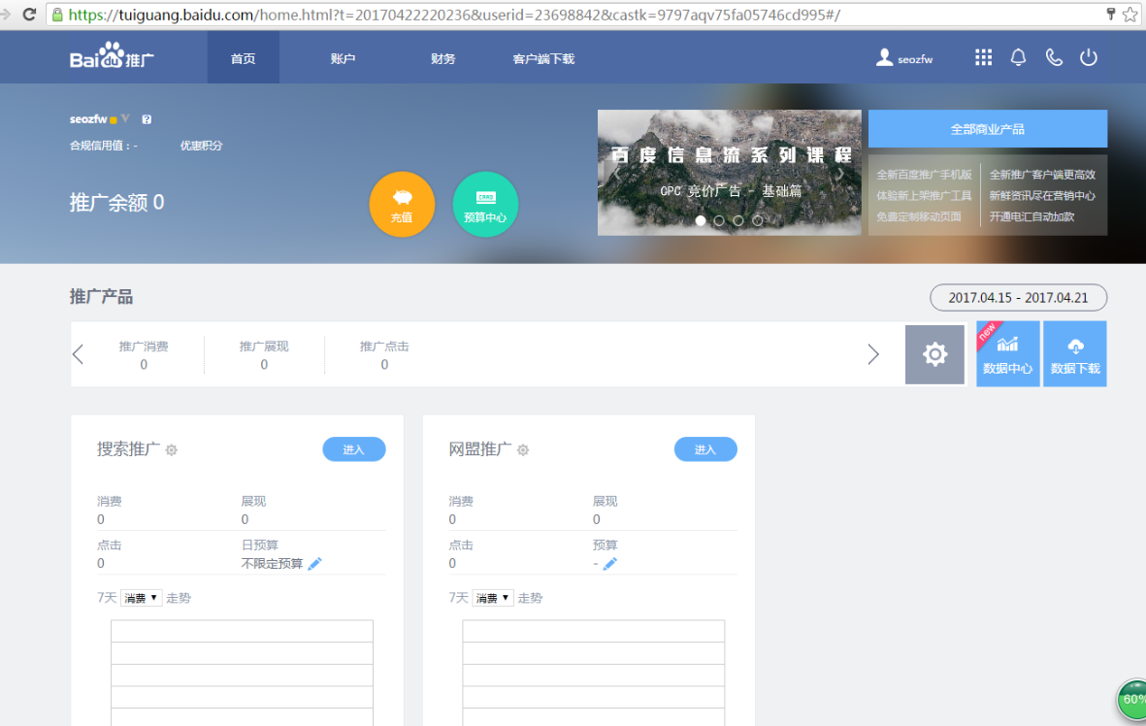Image resolution: width=1146 pixels, height=726 pixels.
Task: Select the third carousel dot on banner
Action: (x=738, y=220)
